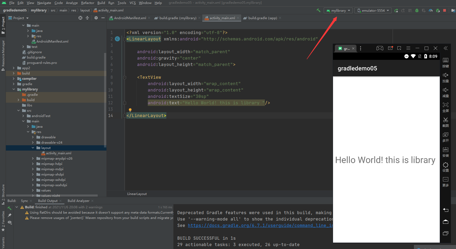456x249 pixels.
Task: Select proguard-rules.pro in project tree
Action: 42,63
